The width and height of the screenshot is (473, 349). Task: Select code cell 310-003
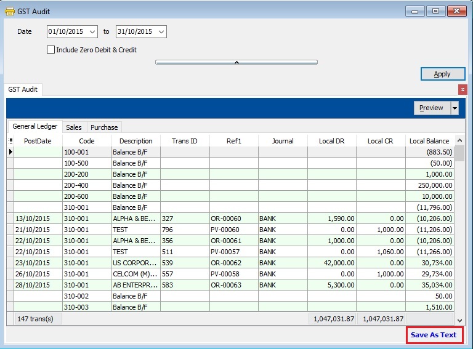87,307
